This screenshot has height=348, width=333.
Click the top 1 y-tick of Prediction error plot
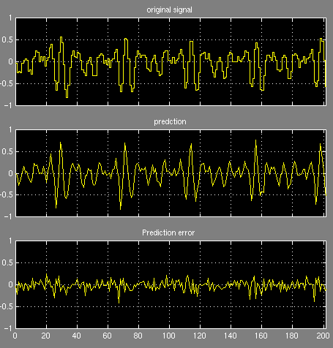point(10,241)
